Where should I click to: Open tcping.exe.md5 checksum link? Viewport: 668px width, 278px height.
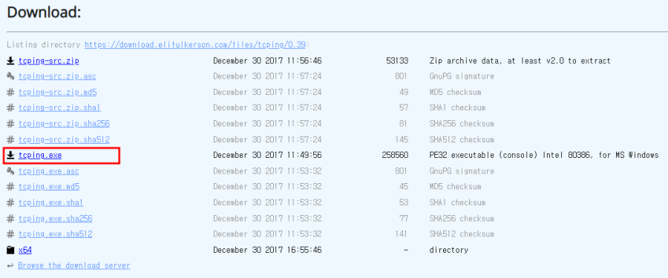[49, 187]
